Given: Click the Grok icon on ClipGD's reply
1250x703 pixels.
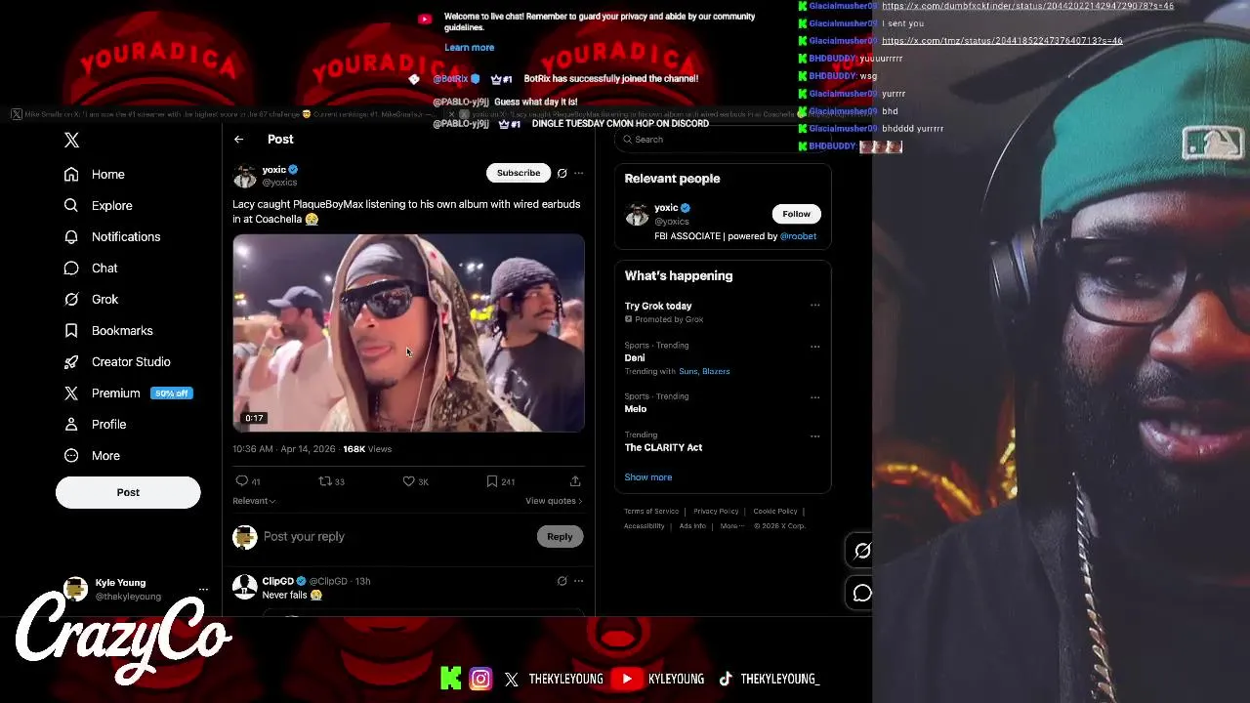Looking at the screenshot, I should pos(562,581).
